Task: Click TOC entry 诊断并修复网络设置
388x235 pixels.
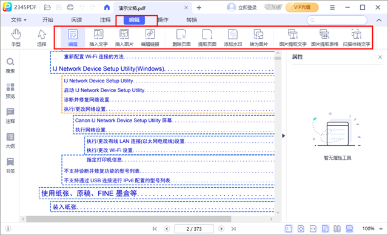Action: pos(87,99)
